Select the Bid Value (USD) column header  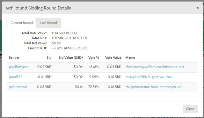71,57
